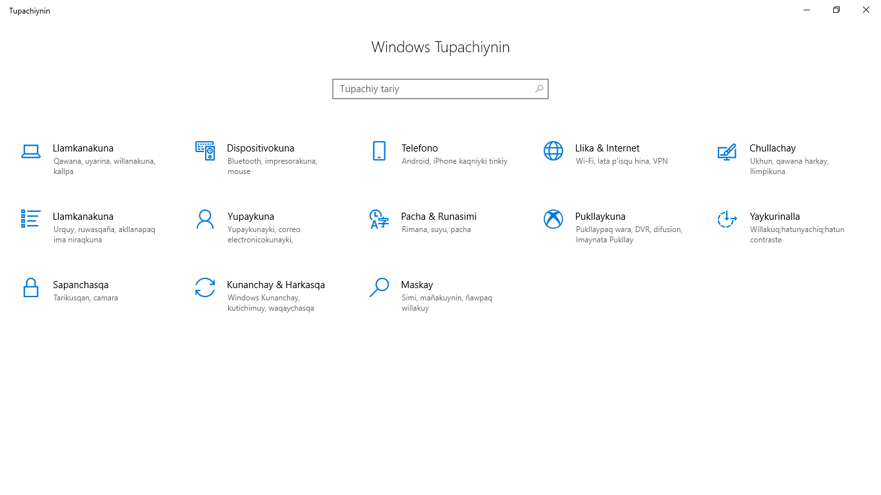The height and width of the screenshot is (495, 881).
Task: Focus the Tupachiy tariy search field
Action: [440, 89]
